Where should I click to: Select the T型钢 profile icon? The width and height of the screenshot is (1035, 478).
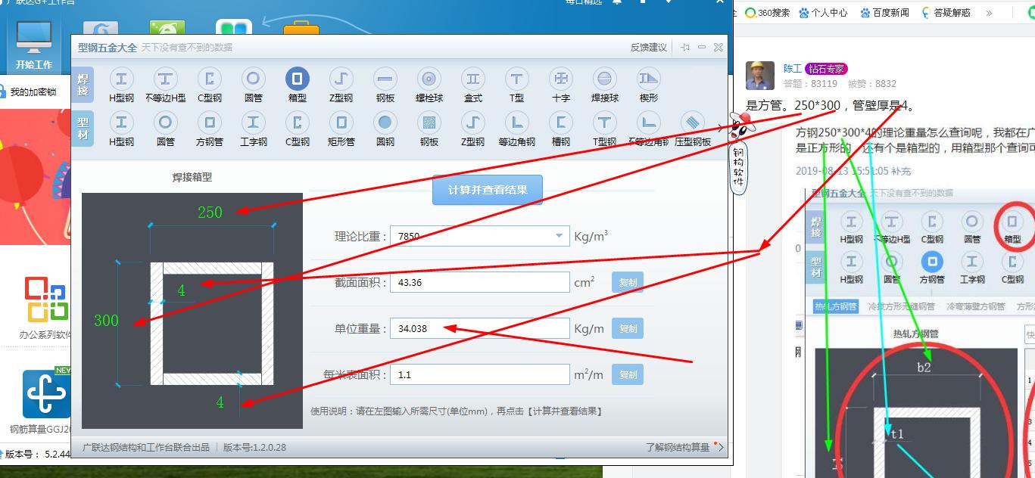[x=604, y=123]
